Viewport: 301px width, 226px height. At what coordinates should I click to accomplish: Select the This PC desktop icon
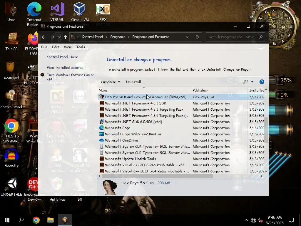click(11, 41)
